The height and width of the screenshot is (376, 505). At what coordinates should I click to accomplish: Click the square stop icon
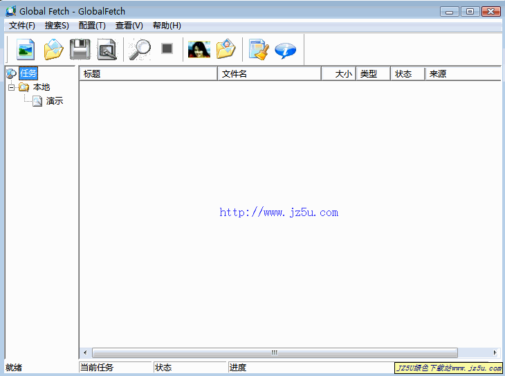click(167, 48)
